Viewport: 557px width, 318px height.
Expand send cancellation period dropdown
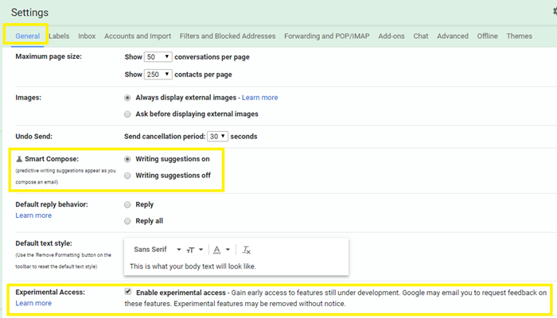pyautogui.click(x=217, y=137)
